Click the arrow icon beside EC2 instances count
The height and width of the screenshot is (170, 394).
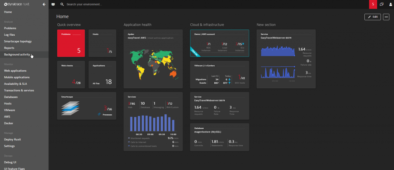243,44
